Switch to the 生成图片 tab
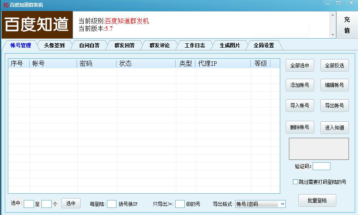358x215 pixels. [x=230, y=45]
